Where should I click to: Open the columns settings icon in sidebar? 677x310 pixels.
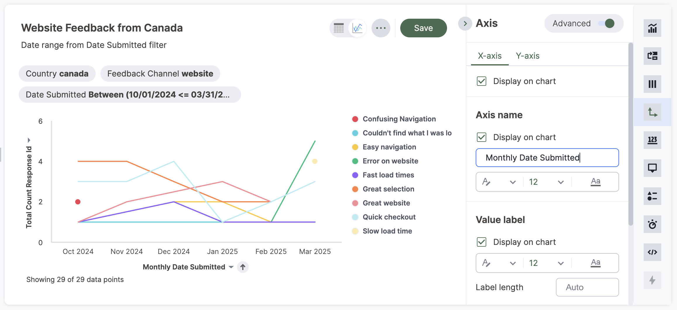[652, 84]
